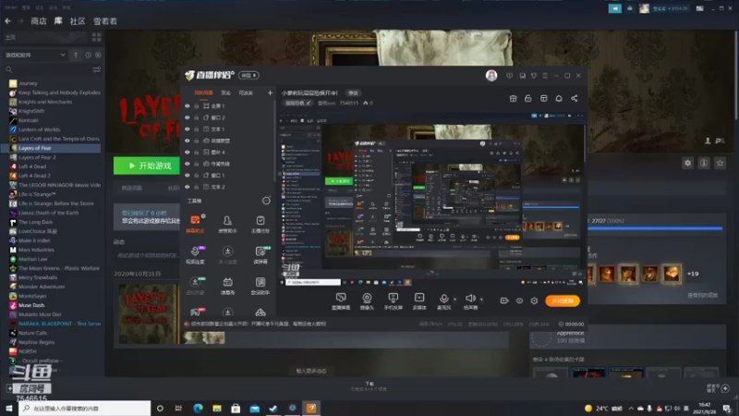Open Microsoft Edge from taskbar
The image size is (739, 416).
coord(198,408)
